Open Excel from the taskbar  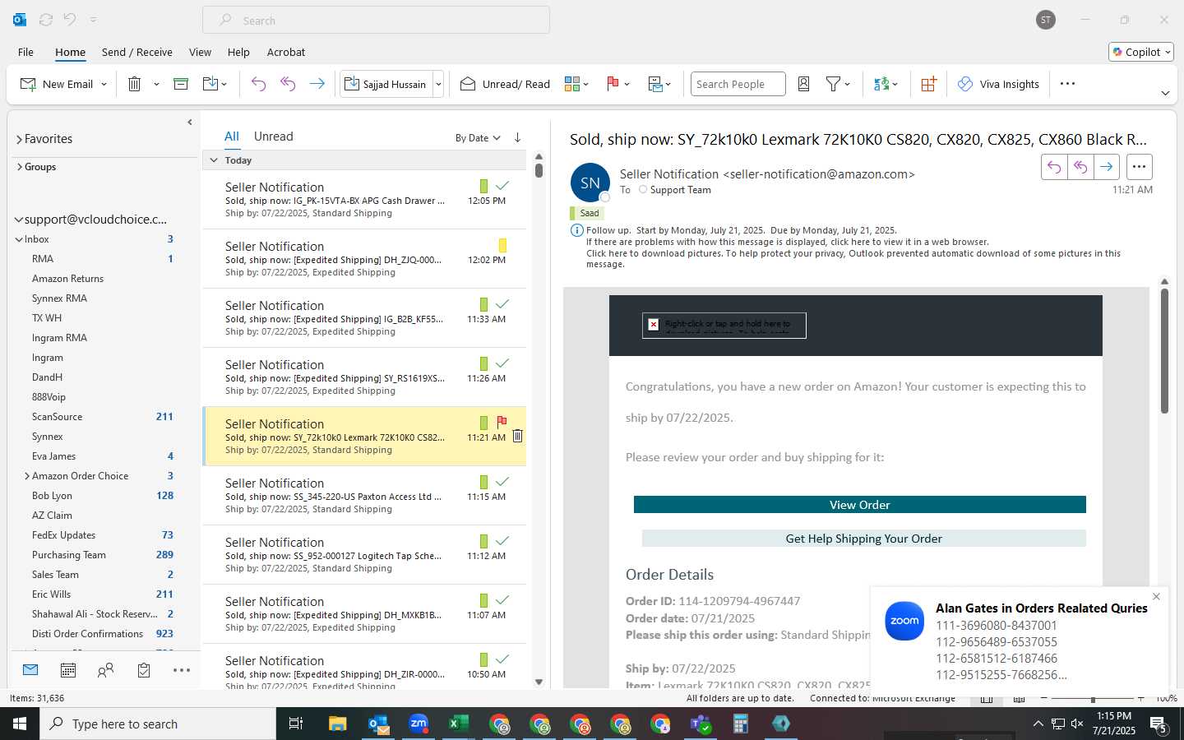coord(459,724)
